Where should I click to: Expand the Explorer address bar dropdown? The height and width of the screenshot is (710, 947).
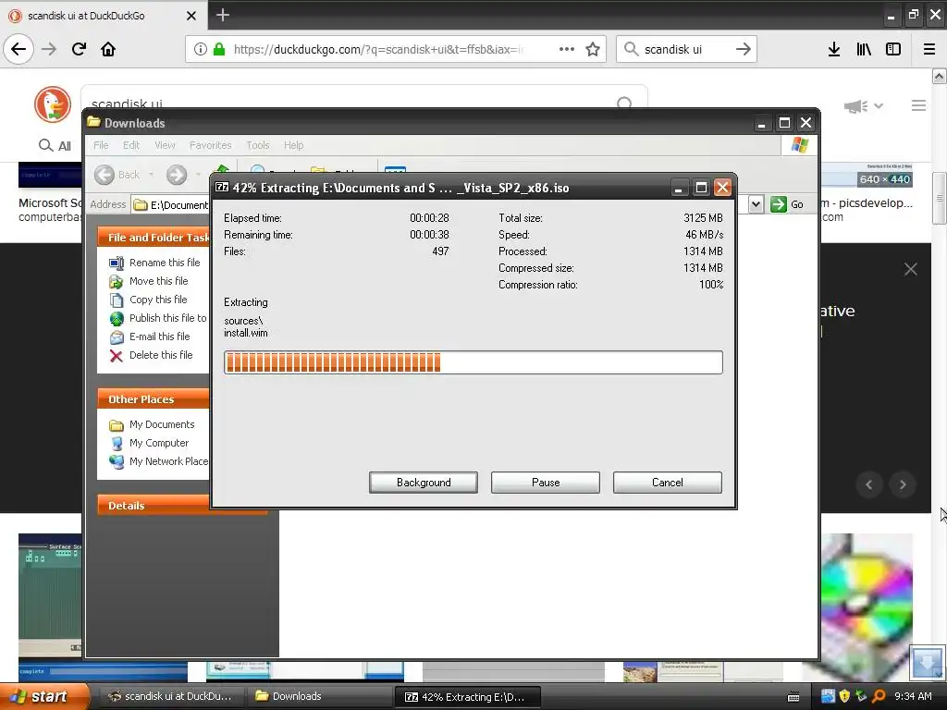756,204
